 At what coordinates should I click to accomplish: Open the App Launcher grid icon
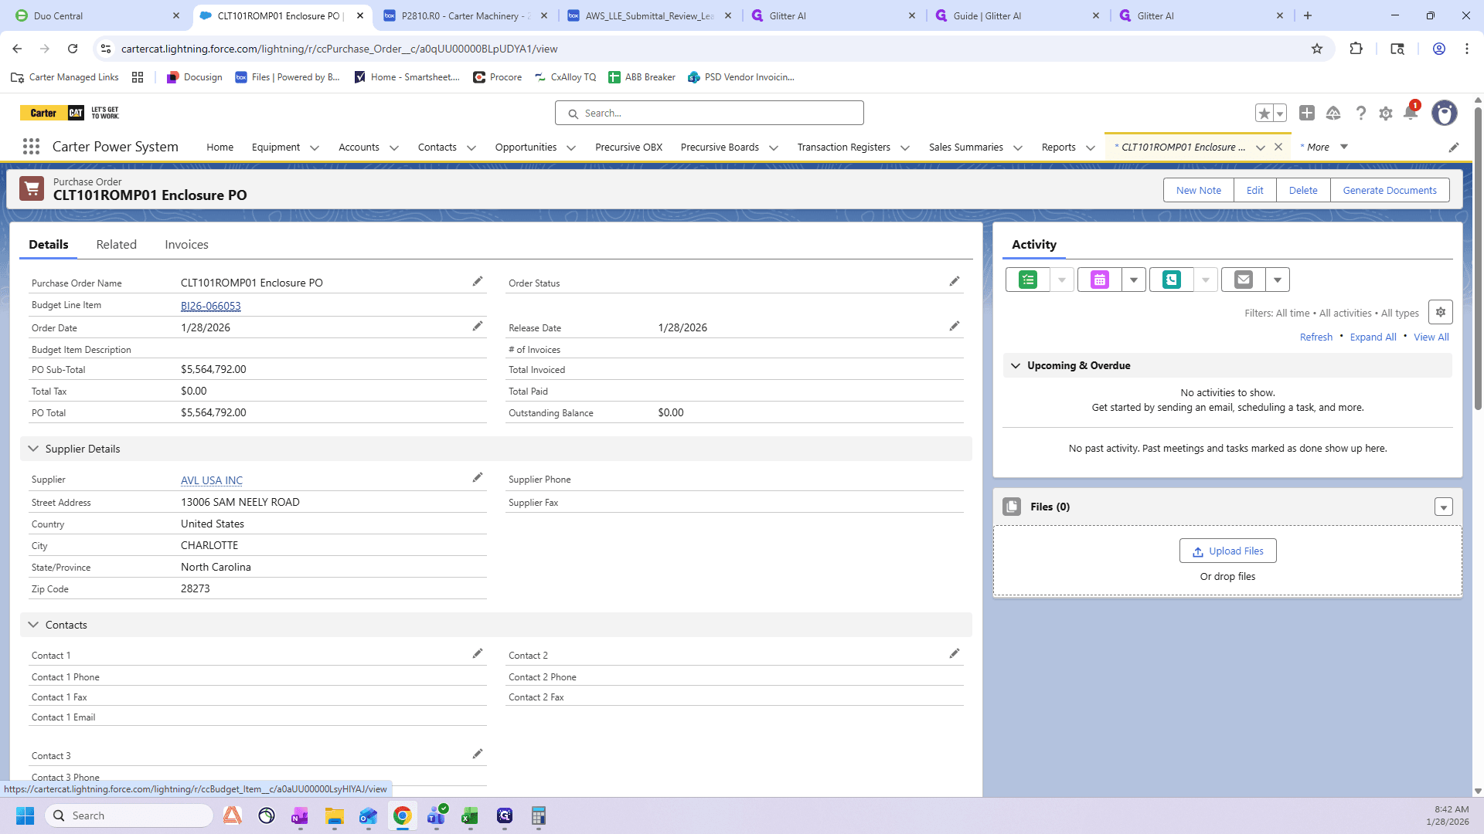[31, 147]
